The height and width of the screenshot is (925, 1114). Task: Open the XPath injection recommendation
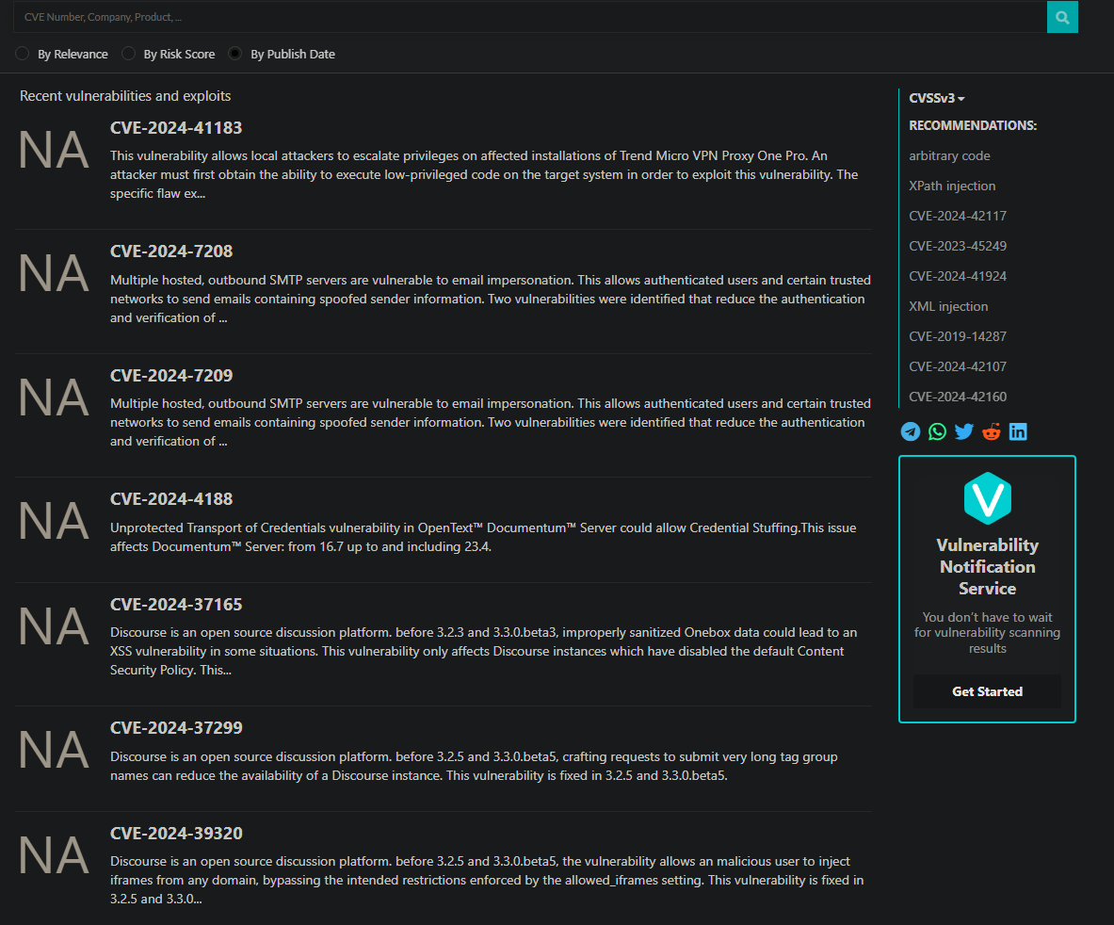(x=952, y=186)
